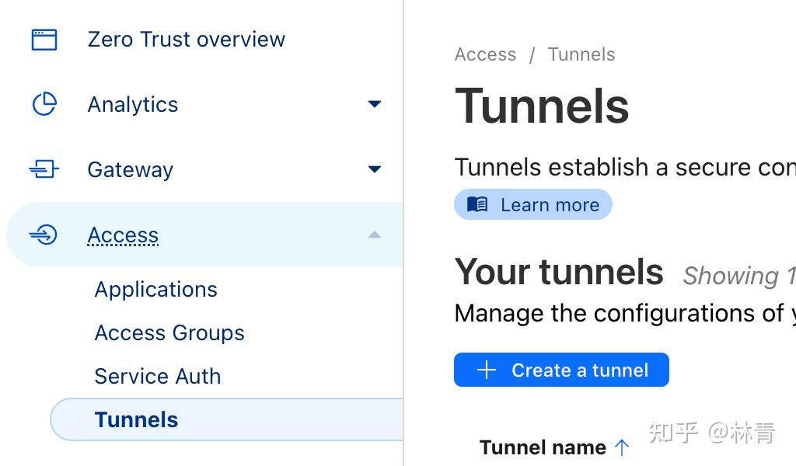Open the Learn more link
Viewport: 796px width, 466px height.
pyautogui.click(x=550, y=205)
